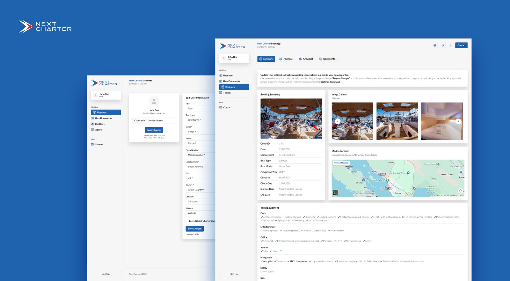
Task: Click the Mobile Number input field
Action: 200,155
